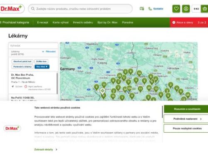Click the pharmacy map locator icon in header
Viewport: 208px width, 156px height.
click(142, 9)
